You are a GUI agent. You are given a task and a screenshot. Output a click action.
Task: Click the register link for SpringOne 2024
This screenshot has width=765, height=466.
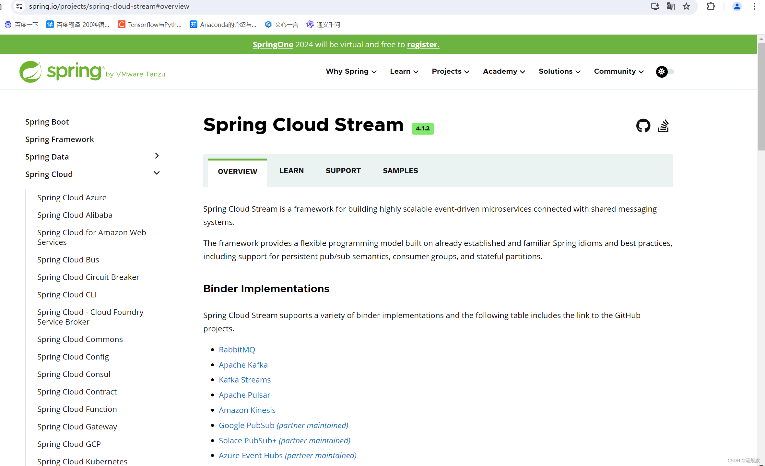pos(423,44)
